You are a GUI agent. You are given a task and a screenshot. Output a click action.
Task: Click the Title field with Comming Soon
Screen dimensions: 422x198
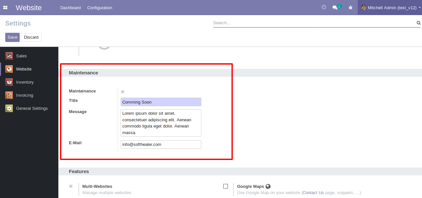pyautogui.click(x=161, y=102)
